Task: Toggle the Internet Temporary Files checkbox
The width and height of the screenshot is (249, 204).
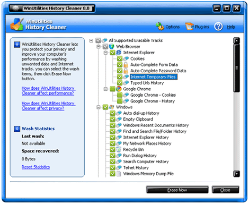Action: tap(120, 76)
